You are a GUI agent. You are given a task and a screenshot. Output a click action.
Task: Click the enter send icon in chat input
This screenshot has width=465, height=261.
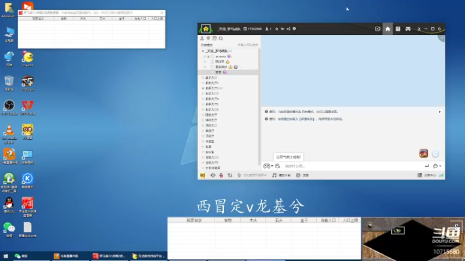(427, 166)
